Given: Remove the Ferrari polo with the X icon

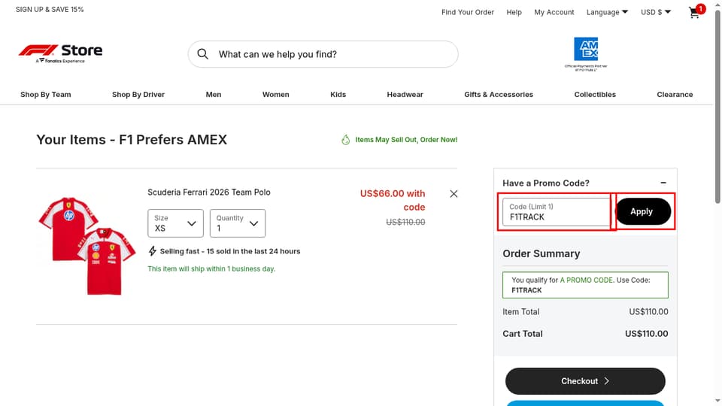Looking at the screenshot, I should coord(454,194).
